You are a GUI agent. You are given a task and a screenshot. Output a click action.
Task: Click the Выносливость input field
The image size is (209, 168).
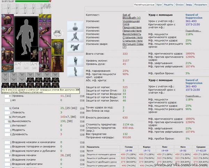coord(8,121)
